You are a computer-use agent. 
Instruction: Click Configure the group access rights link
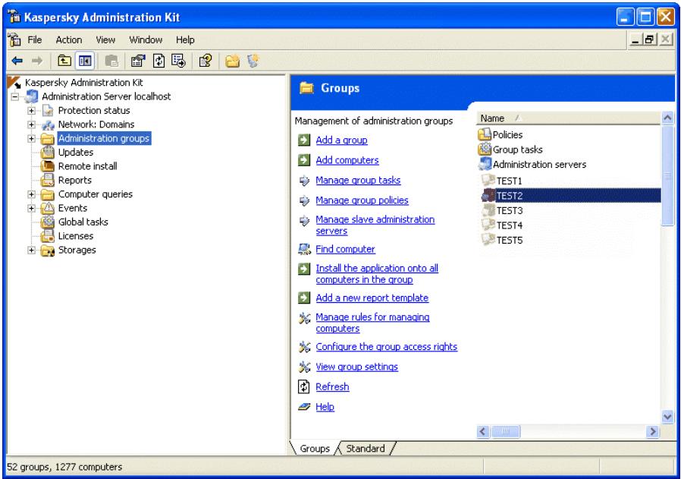point(386,346)
